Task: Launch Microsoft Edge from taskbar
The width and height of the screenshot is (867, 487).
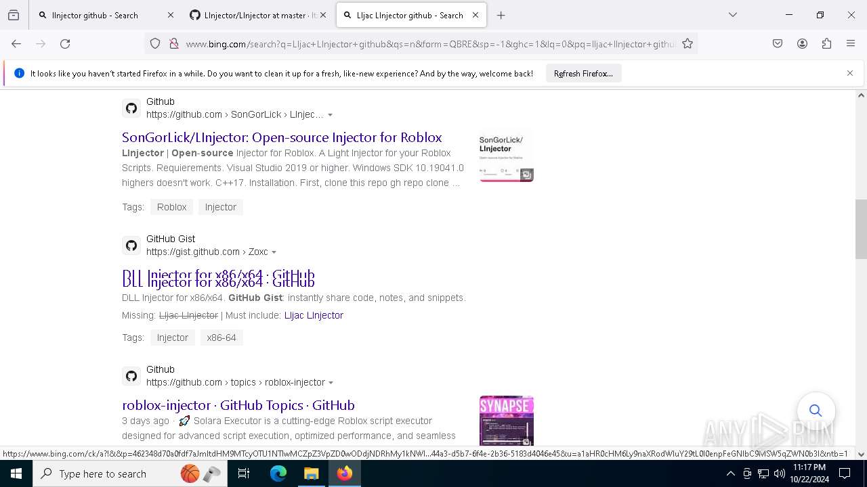Action: coord(278,473)
